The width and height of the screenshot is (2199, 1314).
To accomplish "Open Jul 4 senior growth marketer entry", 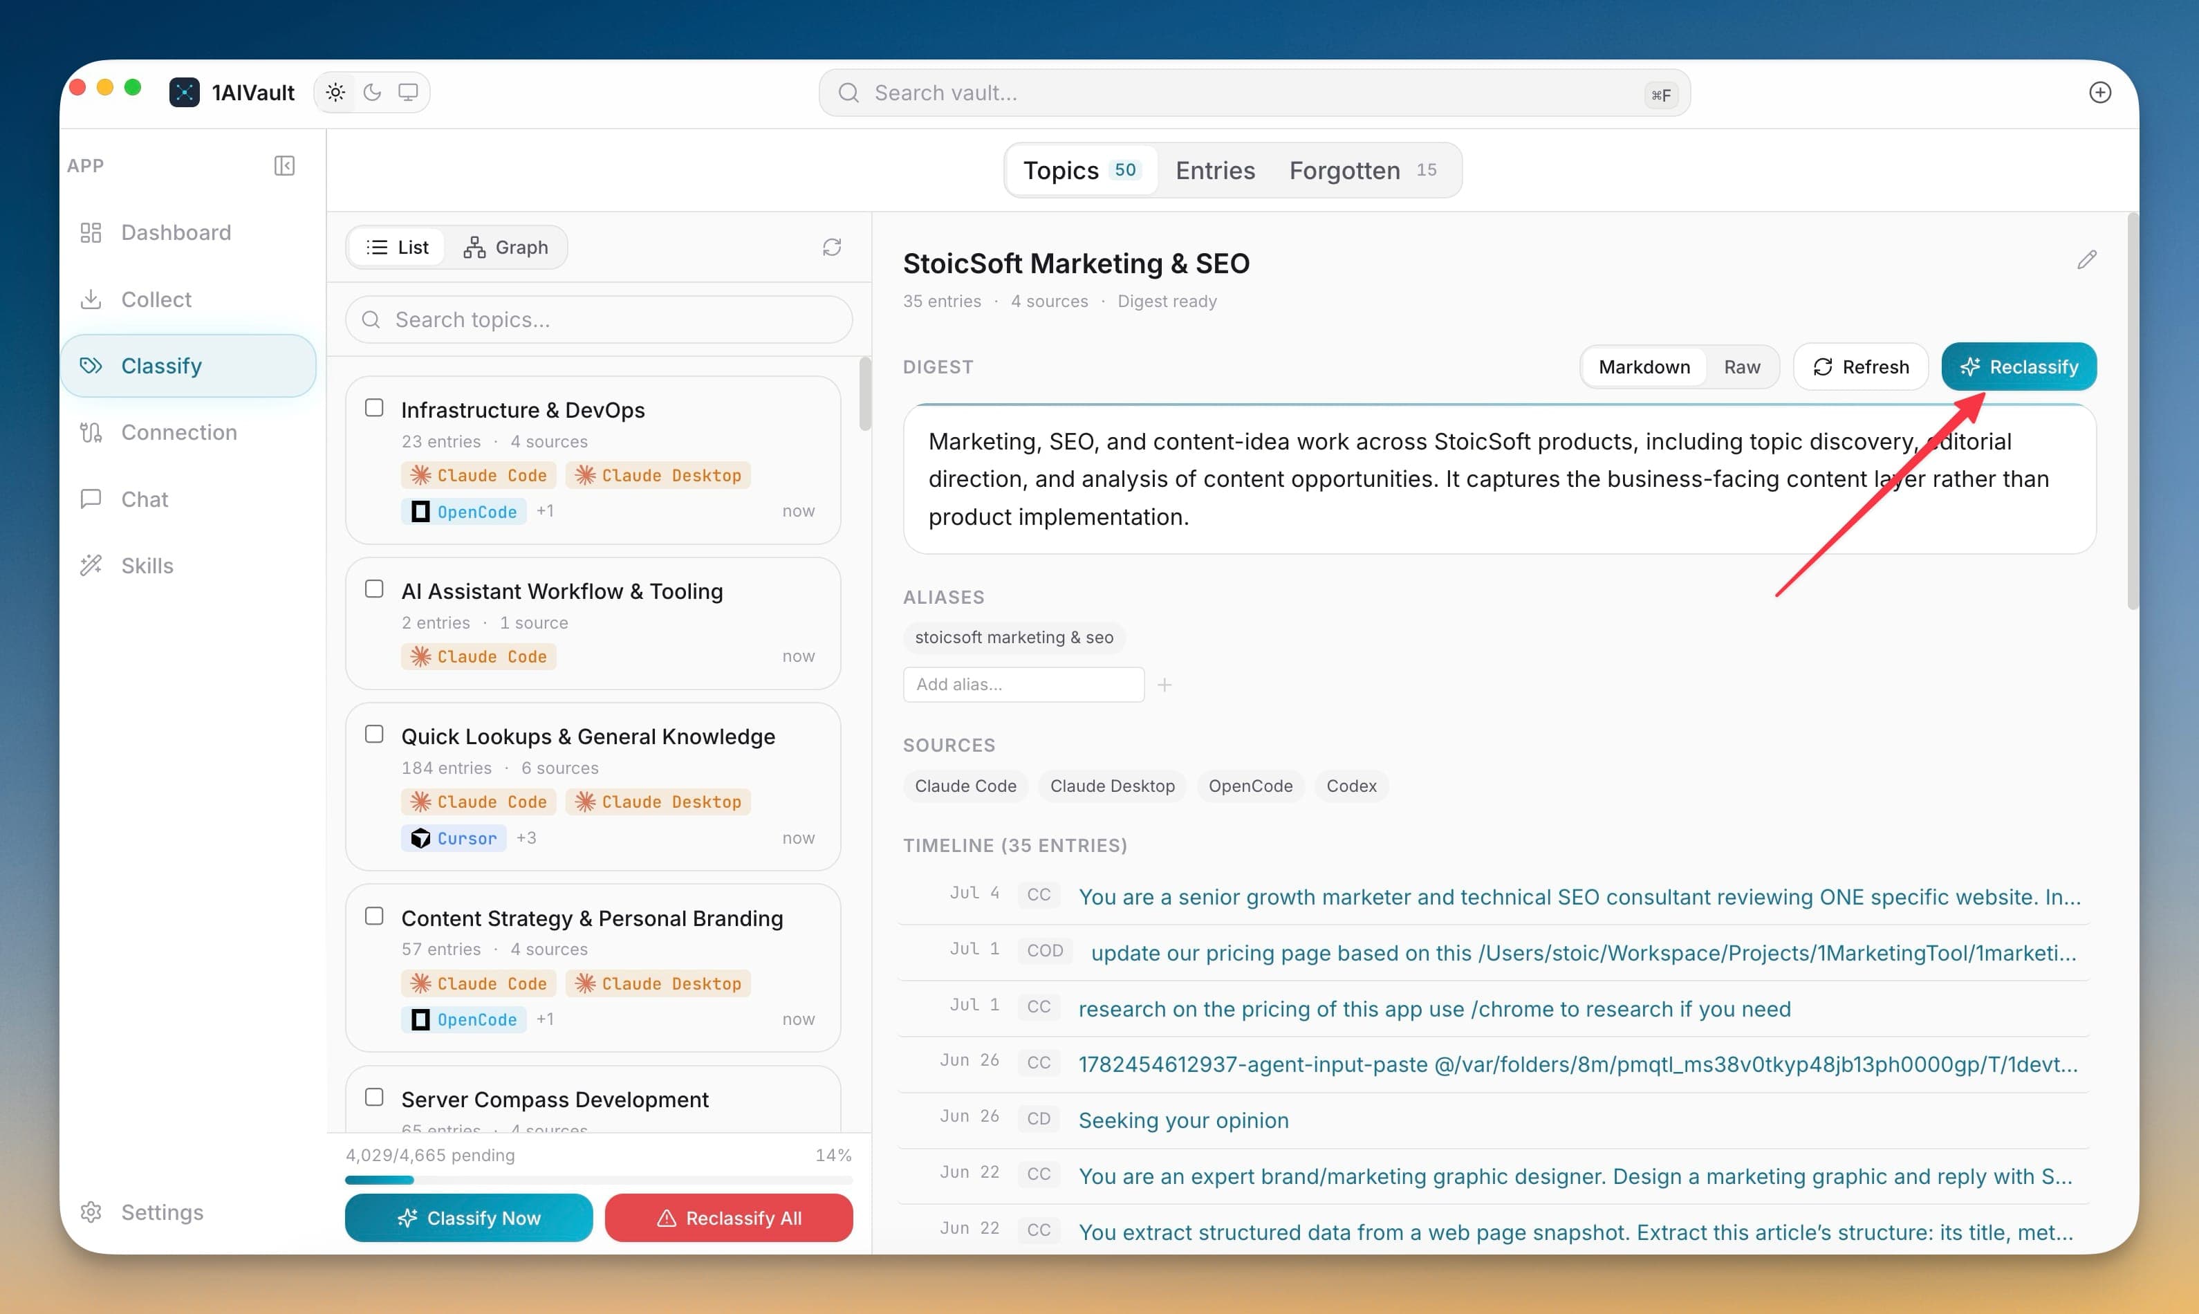I will 1494,896.
